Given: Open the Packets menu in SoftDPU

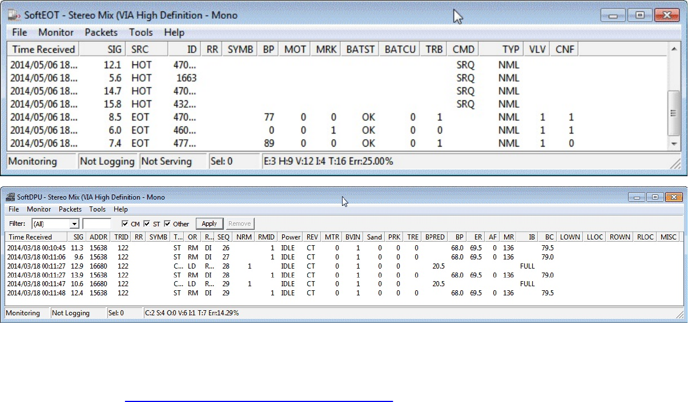Looking at the screenshot, I should (x=70, y=209).
